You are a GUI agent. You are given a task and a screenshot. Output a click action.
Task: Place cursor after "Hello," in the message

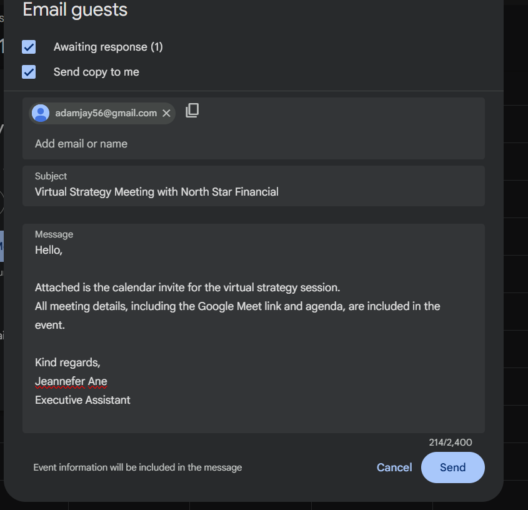point(64,250)
